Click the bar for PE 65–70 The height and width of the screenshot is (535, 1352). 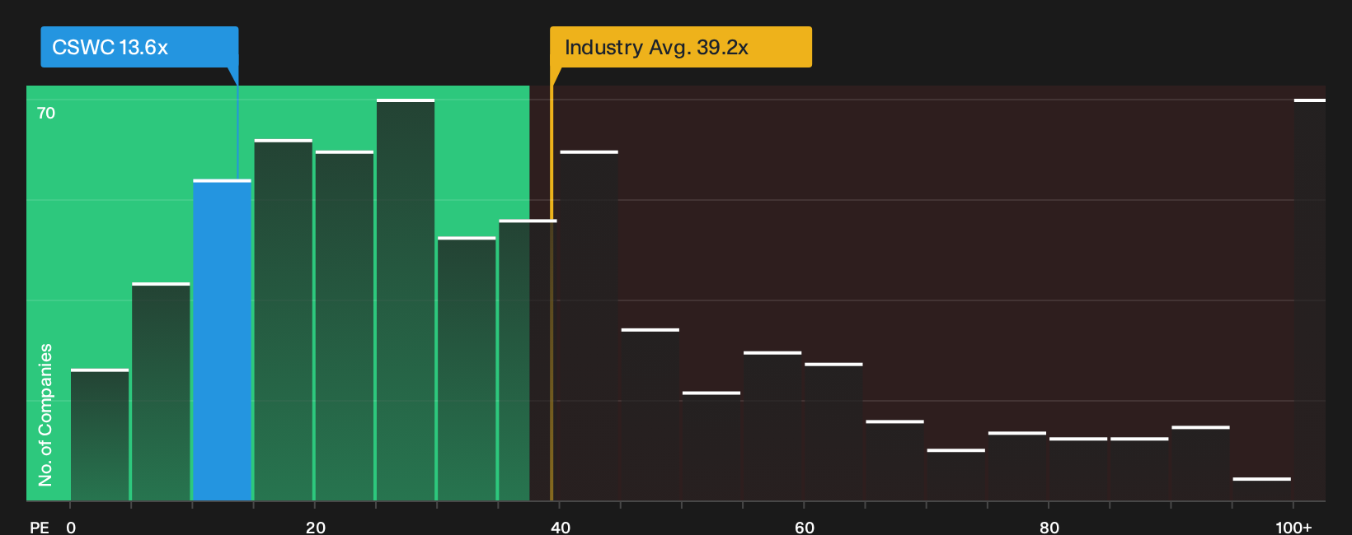click(x=894, y=461)
